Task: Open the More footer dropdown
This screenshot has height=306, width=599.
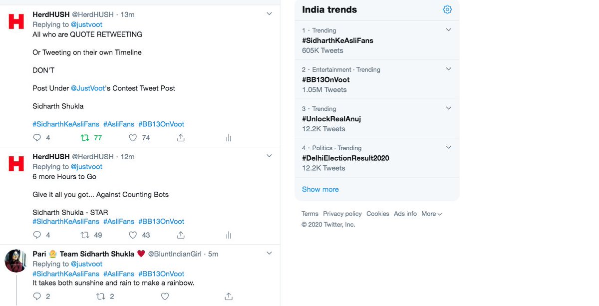Action: 432,214
